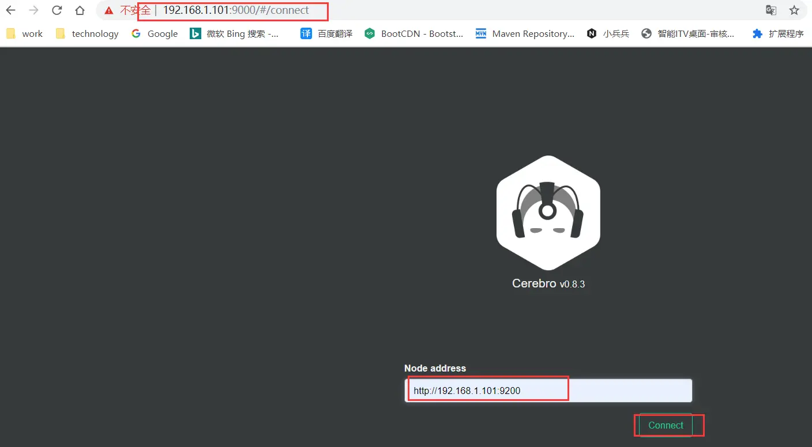Image resolution: width=812 pixels, height=447 pixels.
Task: Open the 百度翻译 bookmark
Action: pos(326,33)
